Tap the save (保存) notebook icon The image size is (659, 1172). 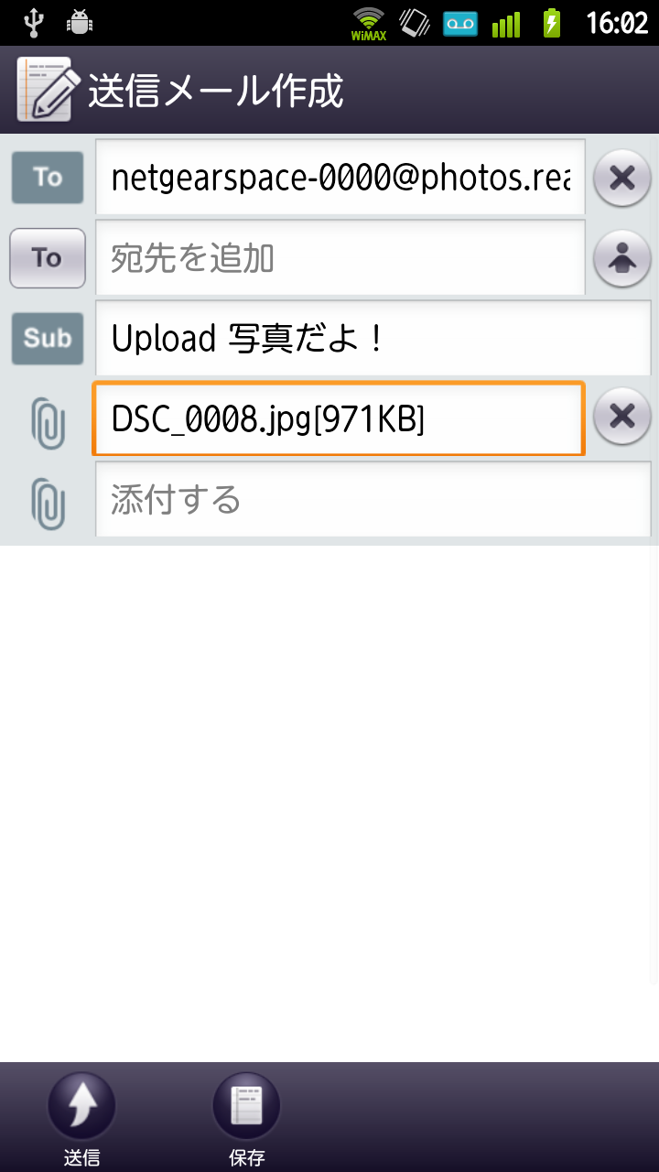[x=246, y=1106]
